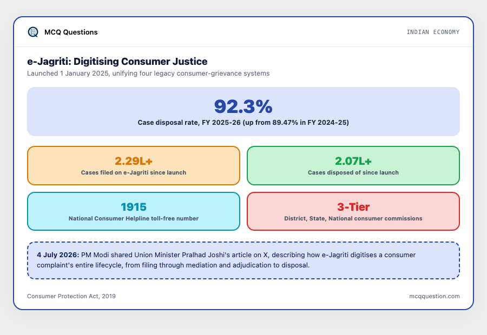The width and height of the screenshot is (487, 335).
Task: Click the District, State, National commissions caption
Action: pos(353,218)
